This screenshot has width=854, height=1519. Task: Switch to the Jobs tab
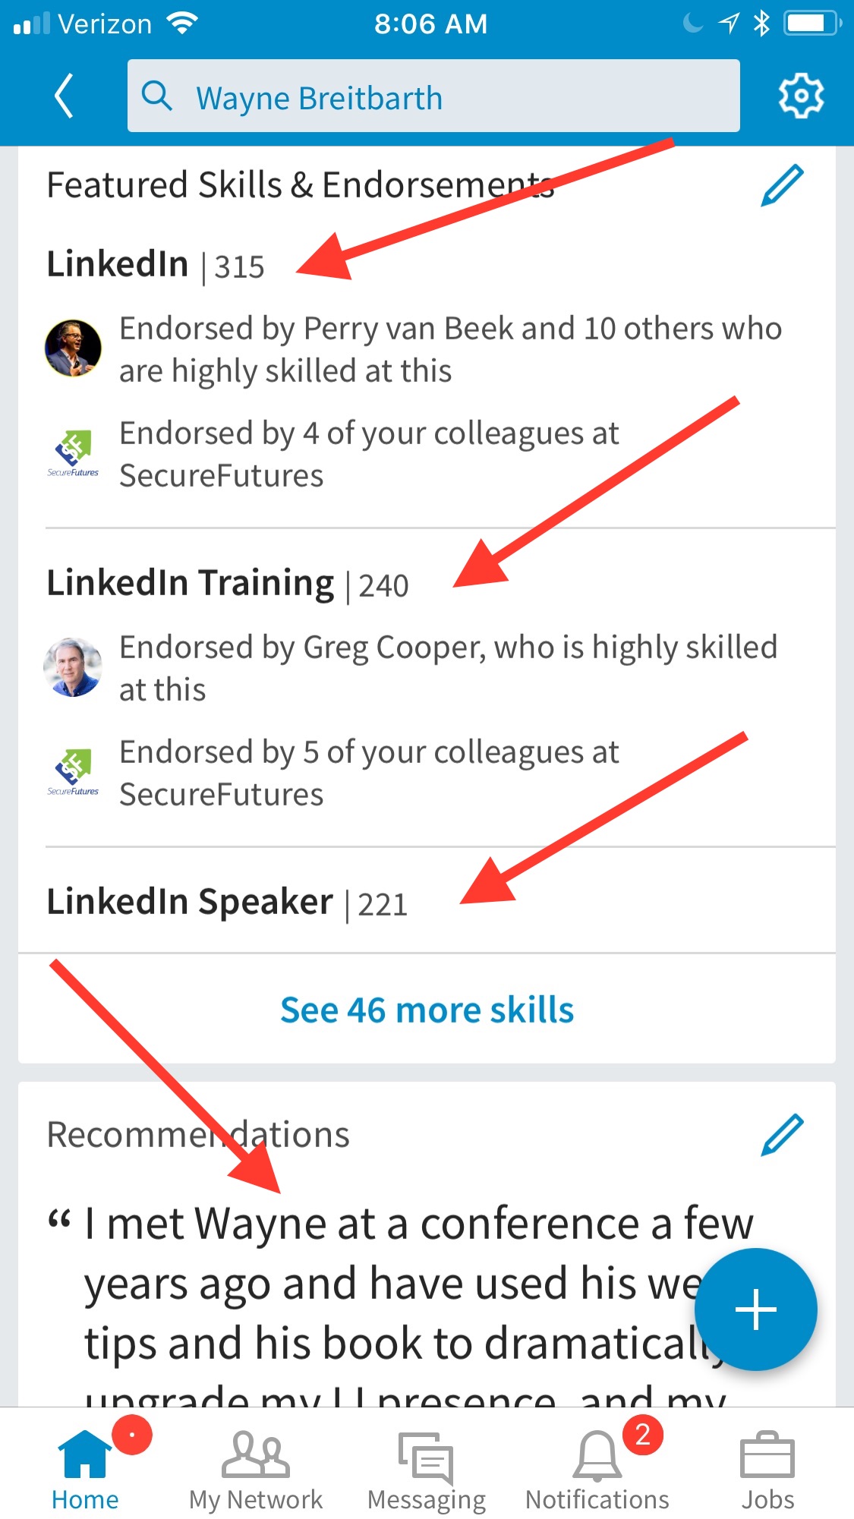(x=769, y=1469)
